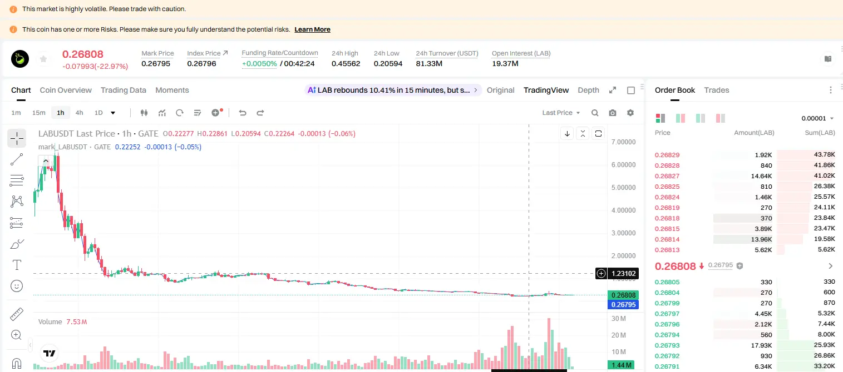
Task: Open the order book three-dot menu
Action: [831, 90]
